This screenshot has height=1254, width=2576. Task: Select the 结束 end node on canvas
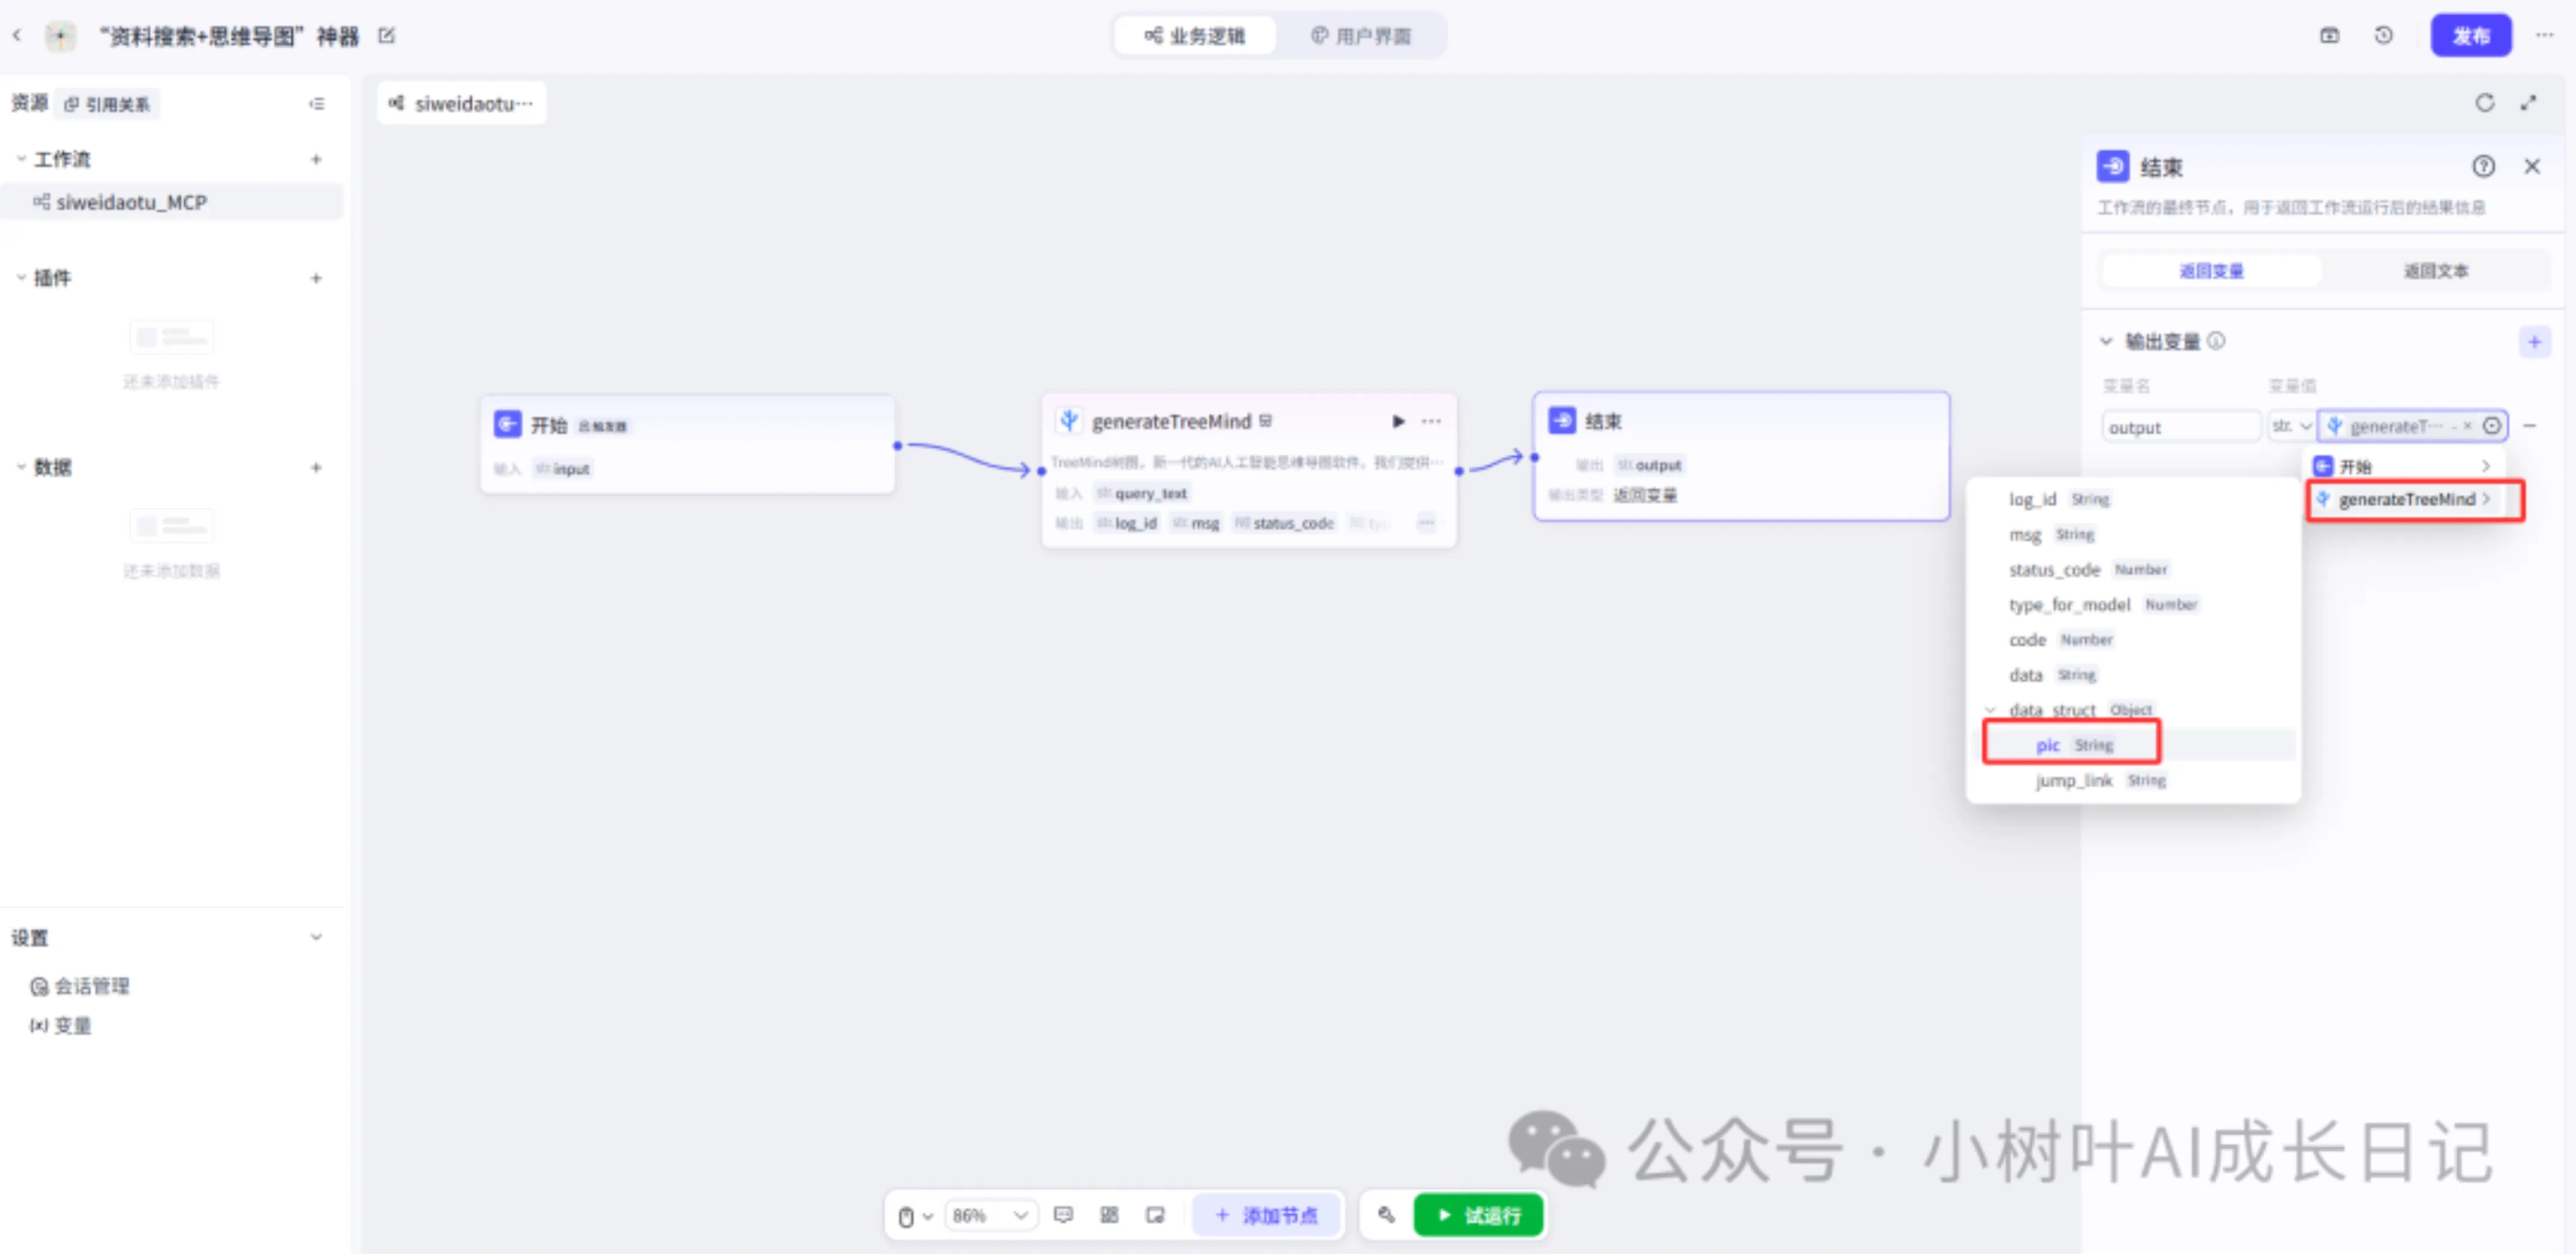1741,455
